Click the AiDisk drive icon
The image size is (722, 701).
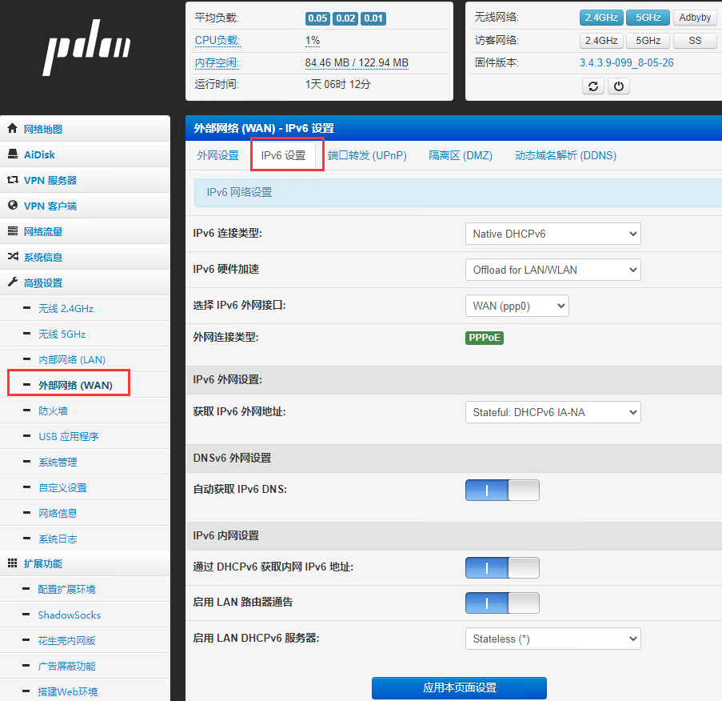(13, 154)
